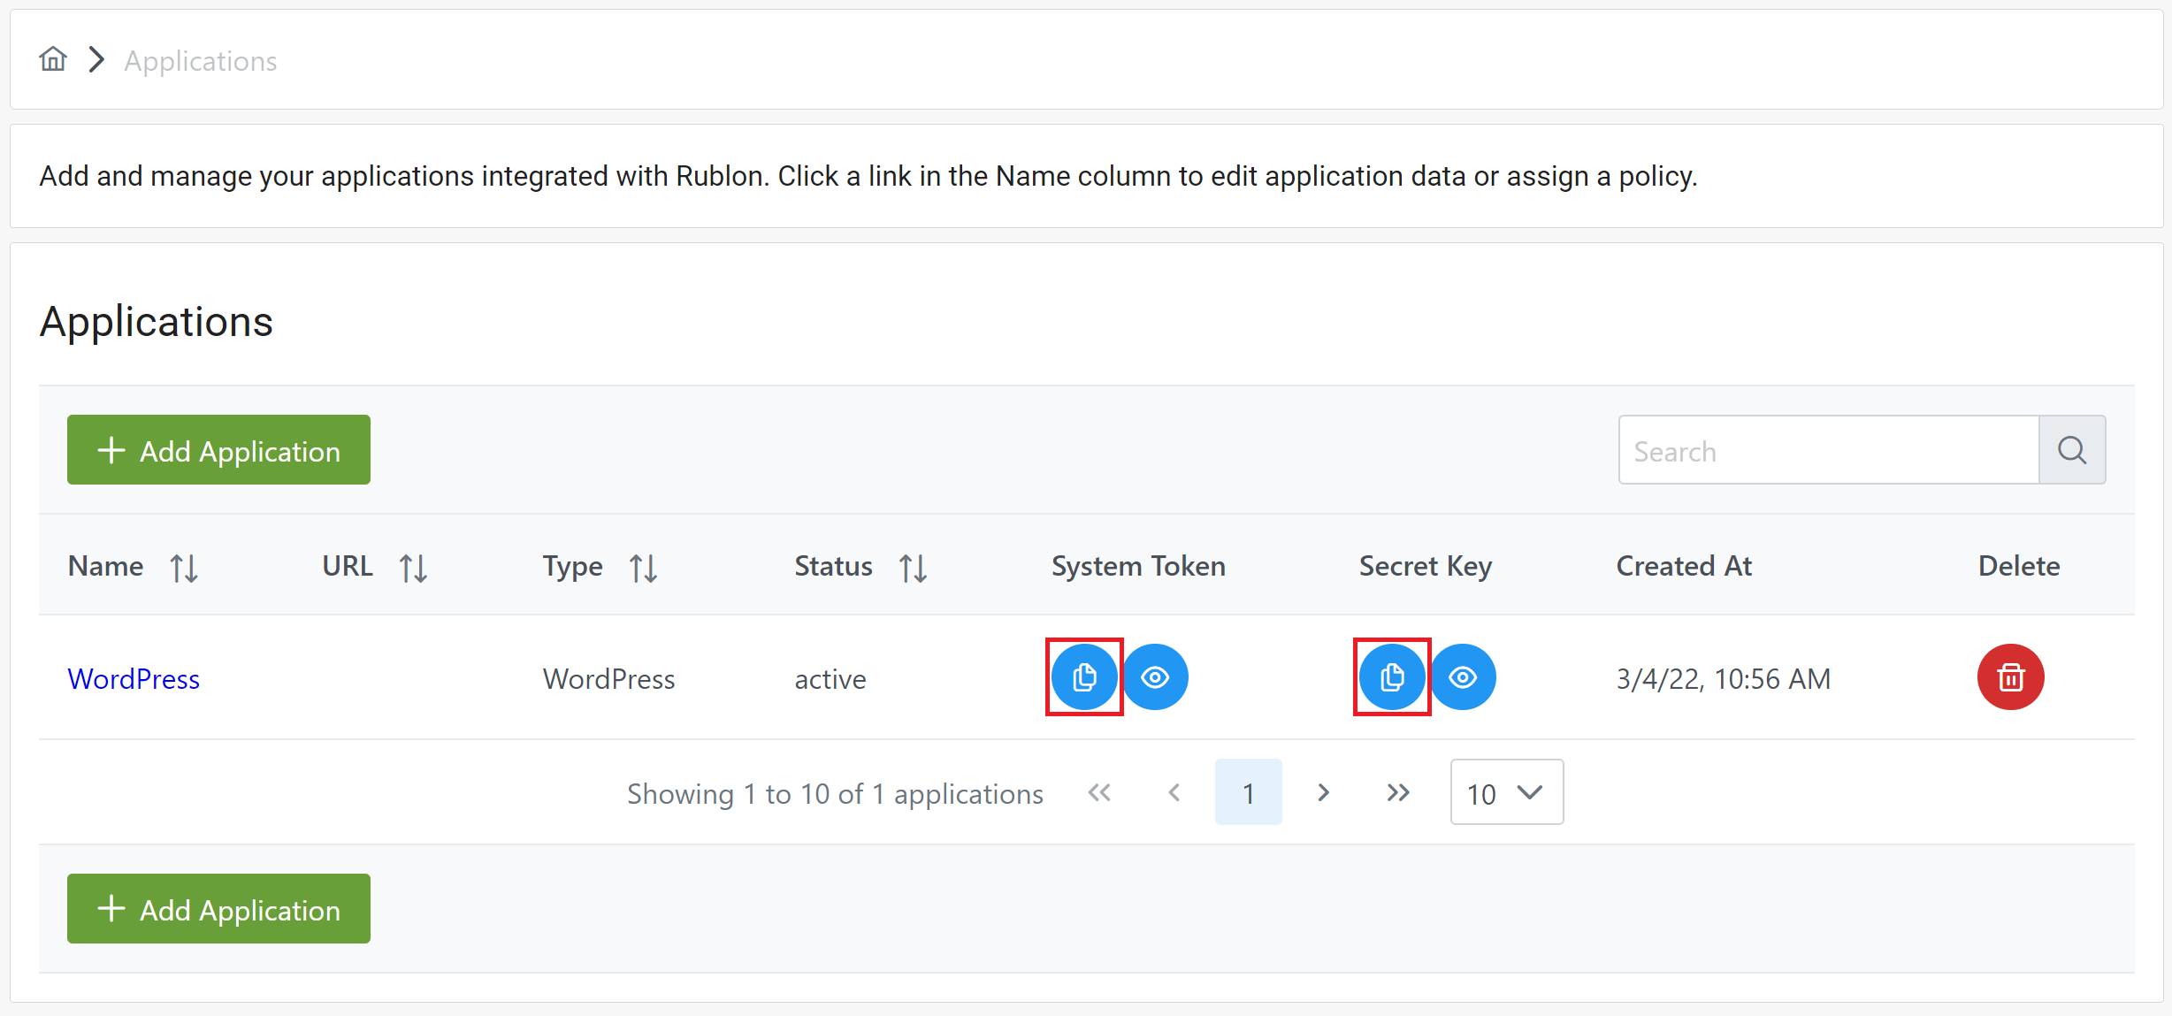Show the Secret Key value
2172x1016 pixels.
[x=1463, y=677]
